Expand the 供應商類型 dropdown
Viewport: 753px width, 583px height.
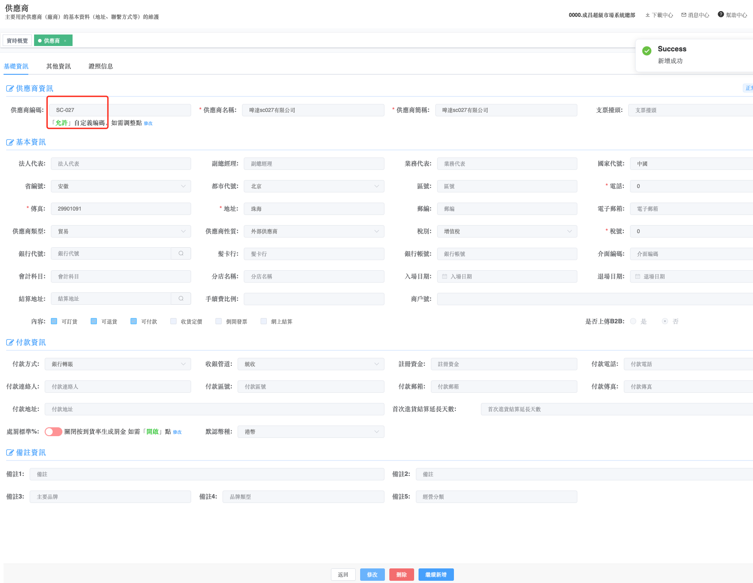tap(121, 231)
